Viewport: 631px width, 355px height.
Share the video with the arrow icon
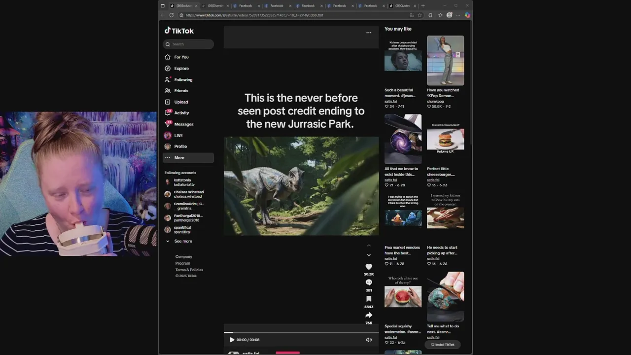coord(369,315)
